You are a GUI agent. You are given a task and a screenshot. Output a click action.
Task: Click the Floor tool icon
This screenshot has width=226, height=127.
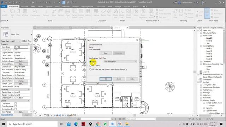pos(67,13)
